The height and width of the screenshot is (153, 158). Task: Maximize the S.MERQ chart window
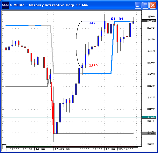(x=145, y=5)
